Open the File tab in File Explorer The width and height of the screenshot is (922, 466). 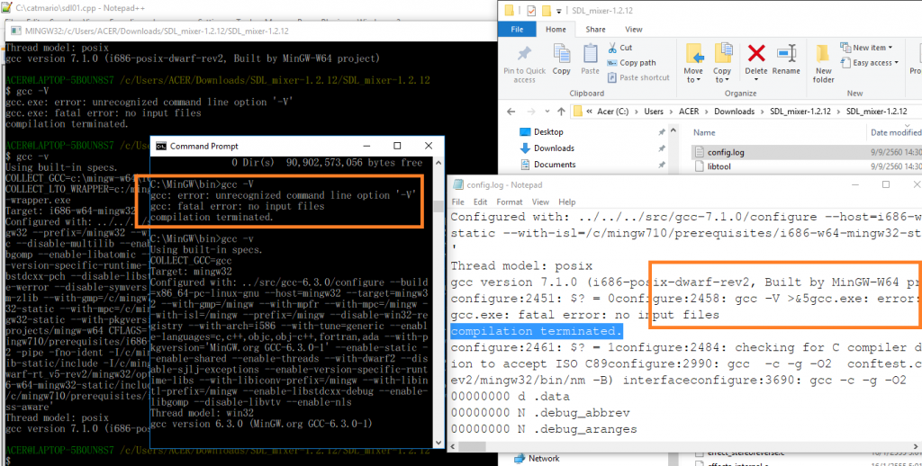point(518,30)
